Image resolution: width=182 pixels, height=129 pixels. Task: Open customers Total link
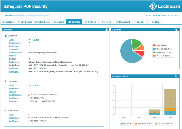[x=11, y=40]
